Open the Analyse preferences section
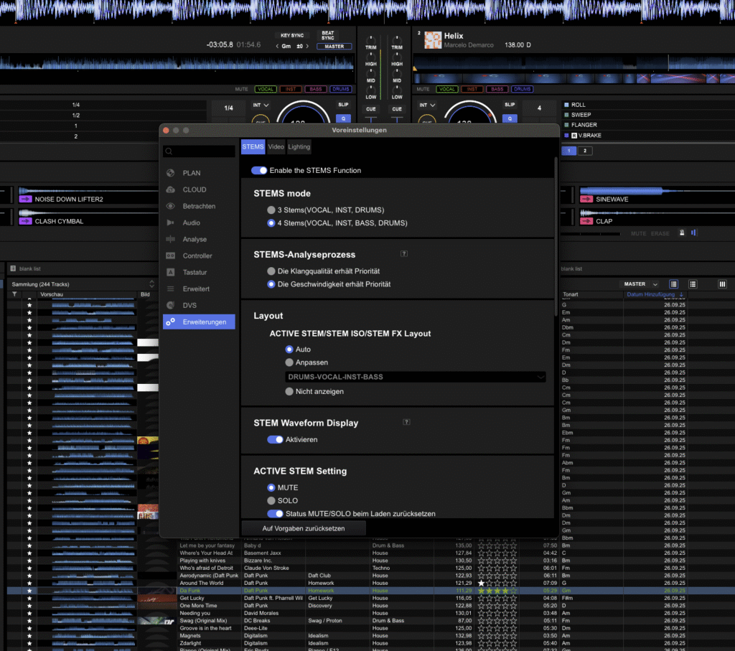 coord(194,239)
